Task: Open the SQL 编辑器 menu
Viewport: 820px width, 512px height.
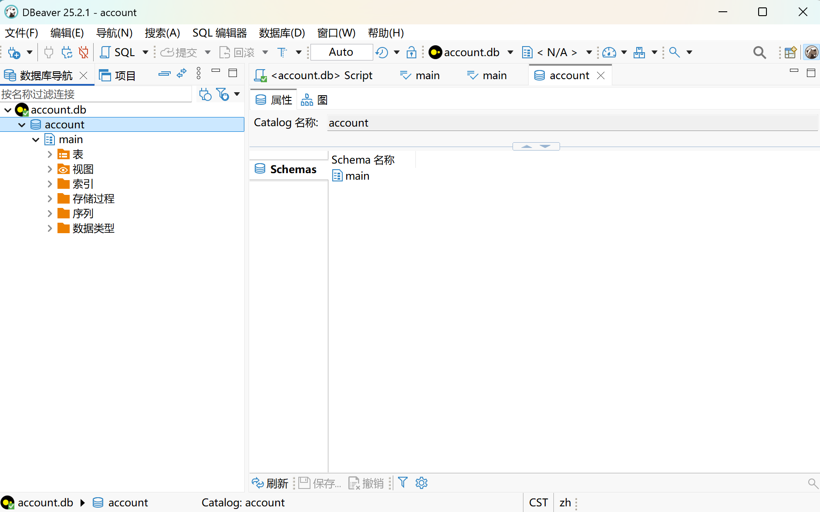Action: [219, 33]
